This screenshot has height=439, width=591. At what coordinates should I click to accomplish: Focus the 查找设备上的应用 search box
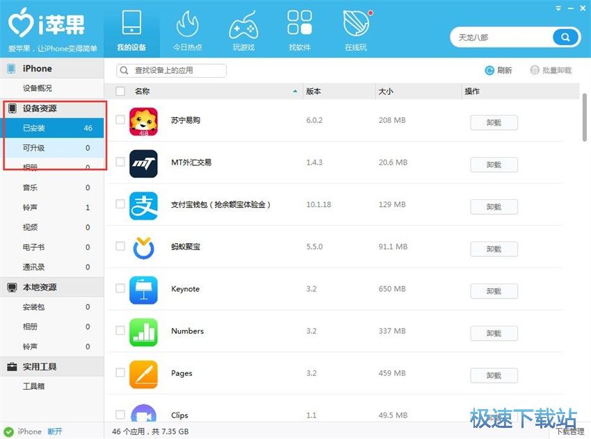click(172, 70)
